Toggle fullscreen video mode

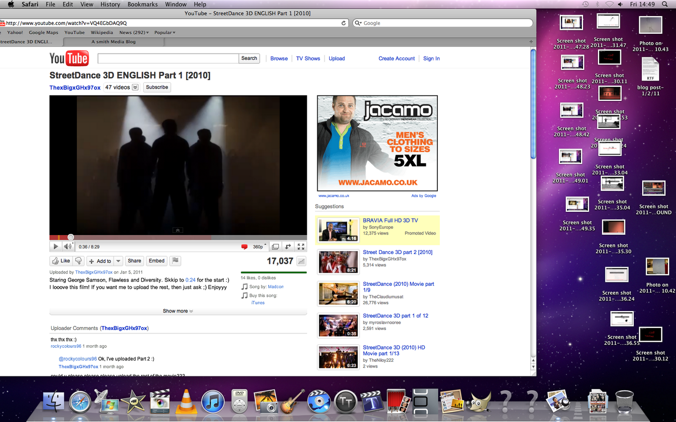(301, 247)
